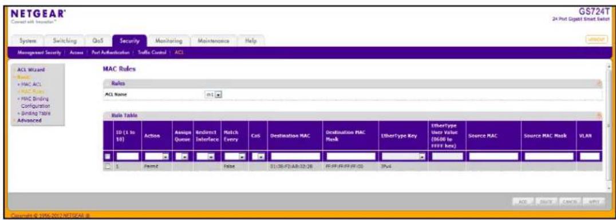Screen dimensions: 616x220
Task: Click the Source MAC input field
Action: tap(493, 156)
